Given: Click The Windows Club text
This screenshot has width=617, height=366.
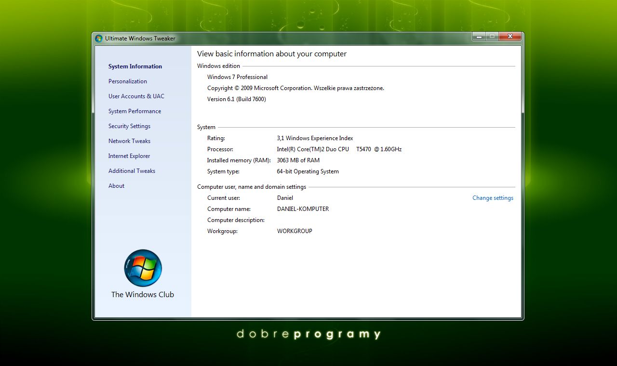Looking at the screenshot, I should [143, 294].
